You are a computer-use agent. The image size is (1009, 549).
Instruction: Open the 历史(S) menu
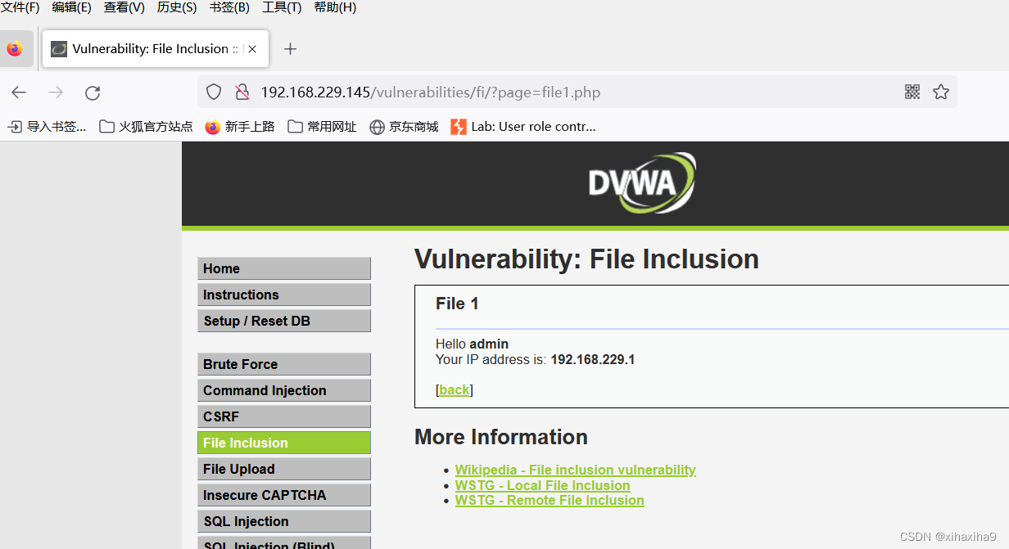click(x=177, y=7)
